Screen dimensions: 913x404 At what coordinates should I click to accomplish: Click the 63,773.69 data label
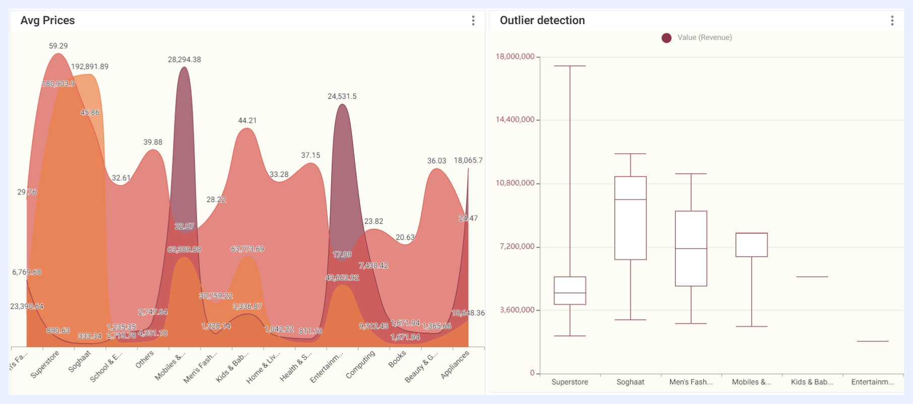[x=247, y=249]
